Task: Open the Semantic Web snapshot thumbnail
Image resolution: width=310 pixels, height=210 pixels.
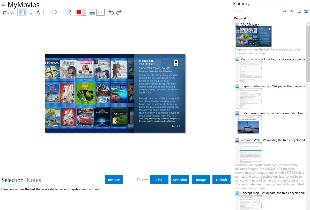Action: (x=248, y=153)
